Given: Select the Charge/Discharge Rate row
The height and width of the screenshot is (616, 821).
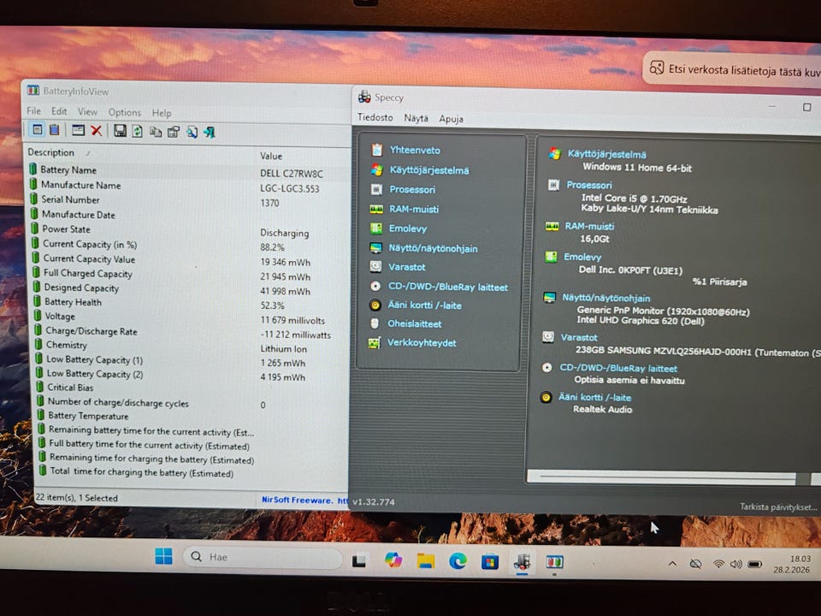Looking at the screenshot, I should pos(191,332).
